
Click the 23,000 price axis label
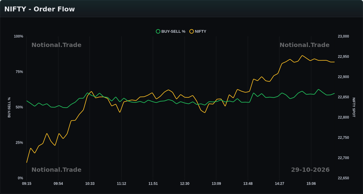tap(343, 36)
